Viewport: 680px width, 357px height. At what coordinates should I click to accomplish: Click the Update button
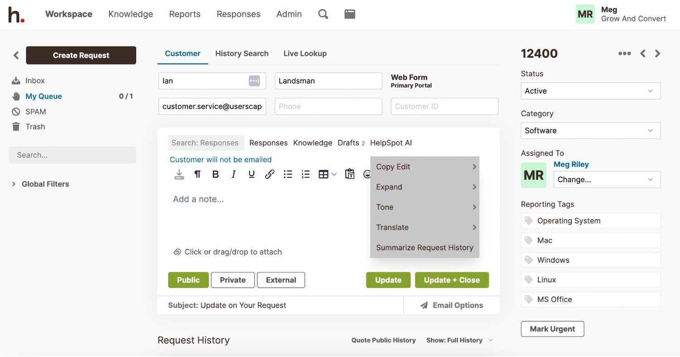click(x=389, y=280)
